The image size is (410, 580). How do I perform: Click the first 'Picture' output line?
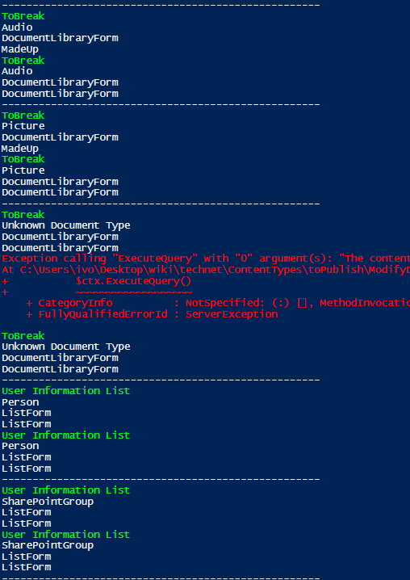tap(23, 126)
